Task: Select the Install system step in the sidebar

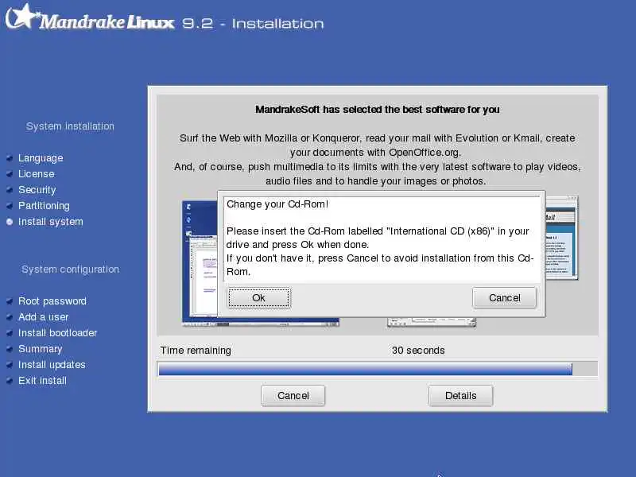Action: click(51, 222)
